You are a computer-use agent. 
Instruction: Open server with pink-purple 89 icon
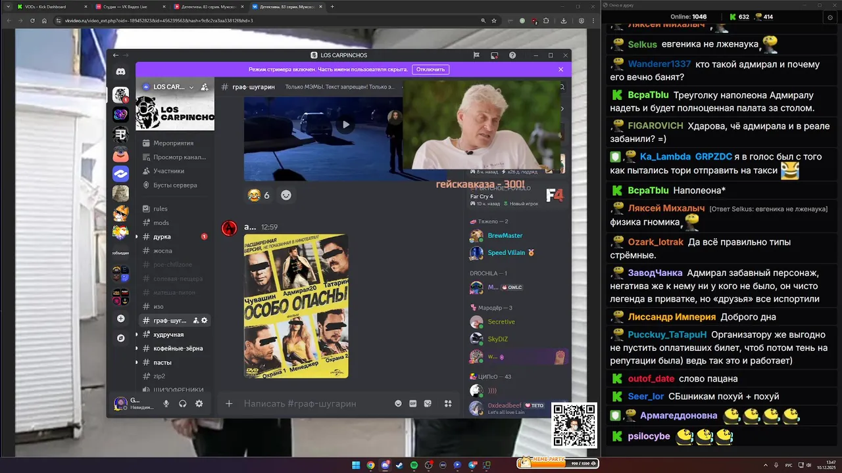click(120, 115)
